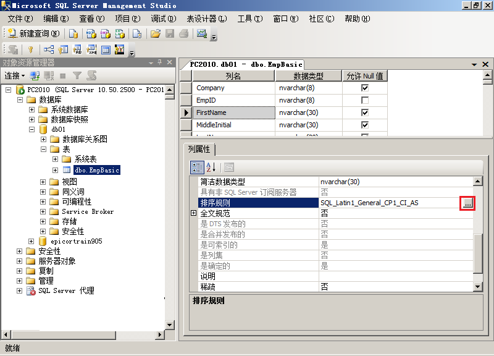
Task: Open the 编辑(E) menu
Action: point(56,19)
